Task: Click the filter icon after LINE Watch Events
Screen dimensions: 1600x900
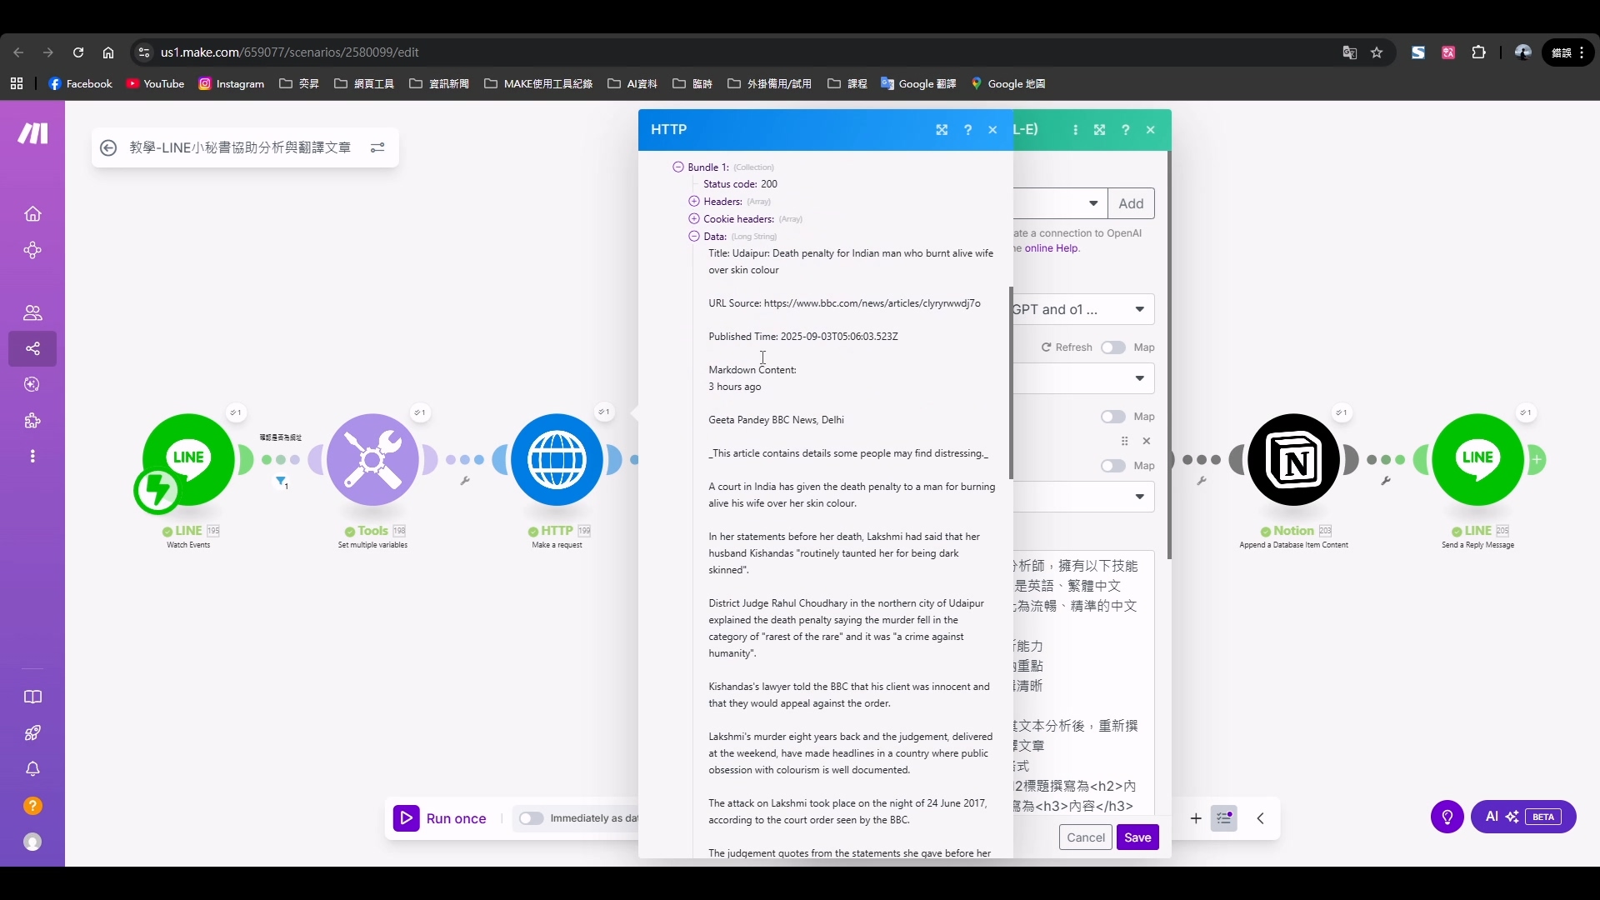Action: pyautogui.click(x=282, y=482)
